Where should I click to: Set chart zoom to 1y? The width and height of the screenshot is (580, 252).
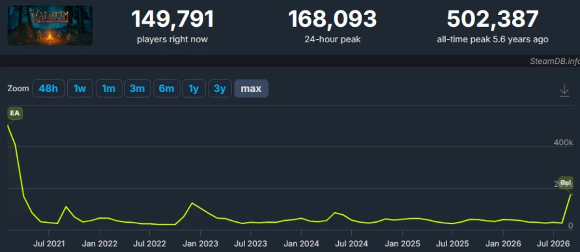(194, 89)
